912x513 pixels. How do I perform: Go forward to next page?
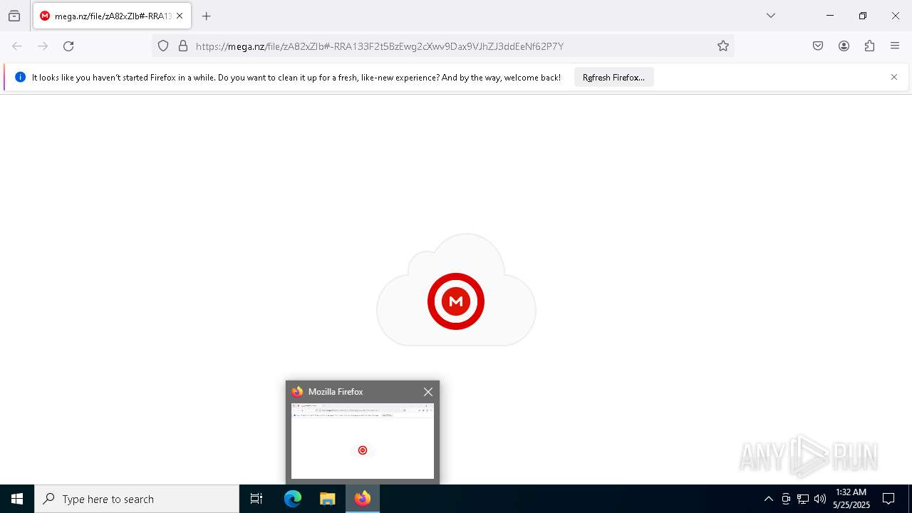pos(43,46)
